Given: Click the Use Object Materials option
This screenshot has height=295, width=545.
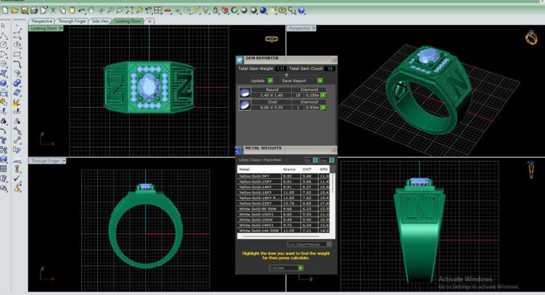Looking at the screenshot, I should click(x=309, y=244).
